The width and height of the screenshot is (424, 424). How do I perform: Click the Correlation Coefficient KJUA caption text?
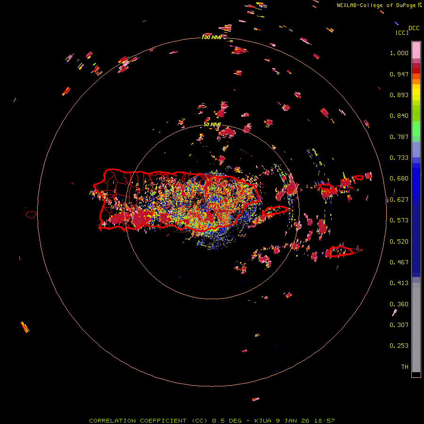(x=212, y=421)
